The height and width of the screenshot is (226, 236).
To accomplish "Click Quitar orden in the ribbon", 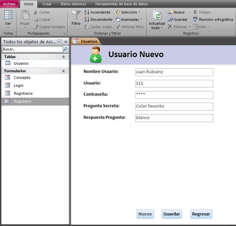I will [98, 27].
